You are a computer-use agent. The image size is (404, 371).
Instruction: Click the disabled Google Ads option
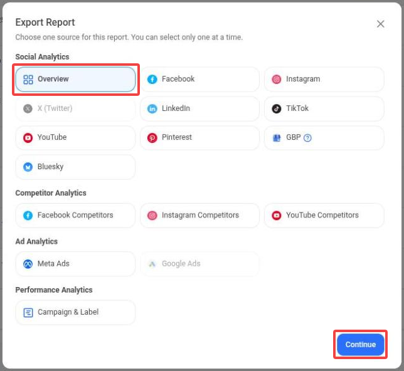tap(199, 264)
